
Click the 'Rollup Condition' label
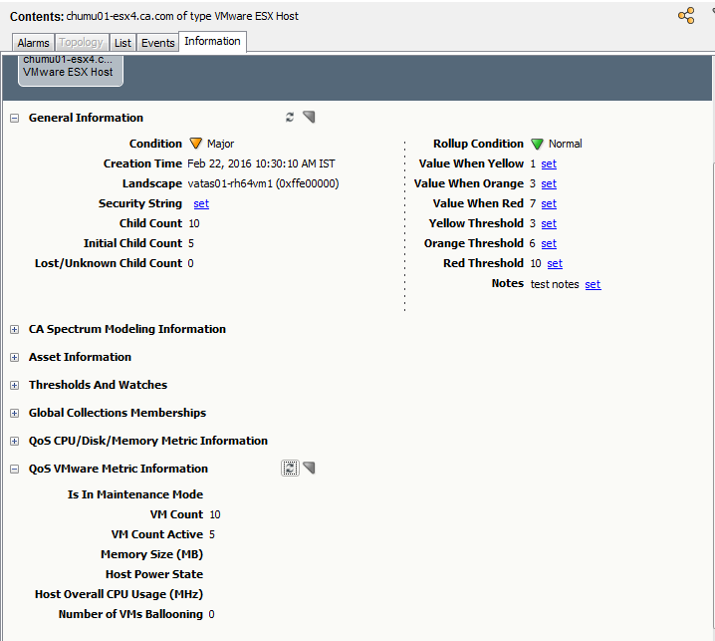[478, 144]
